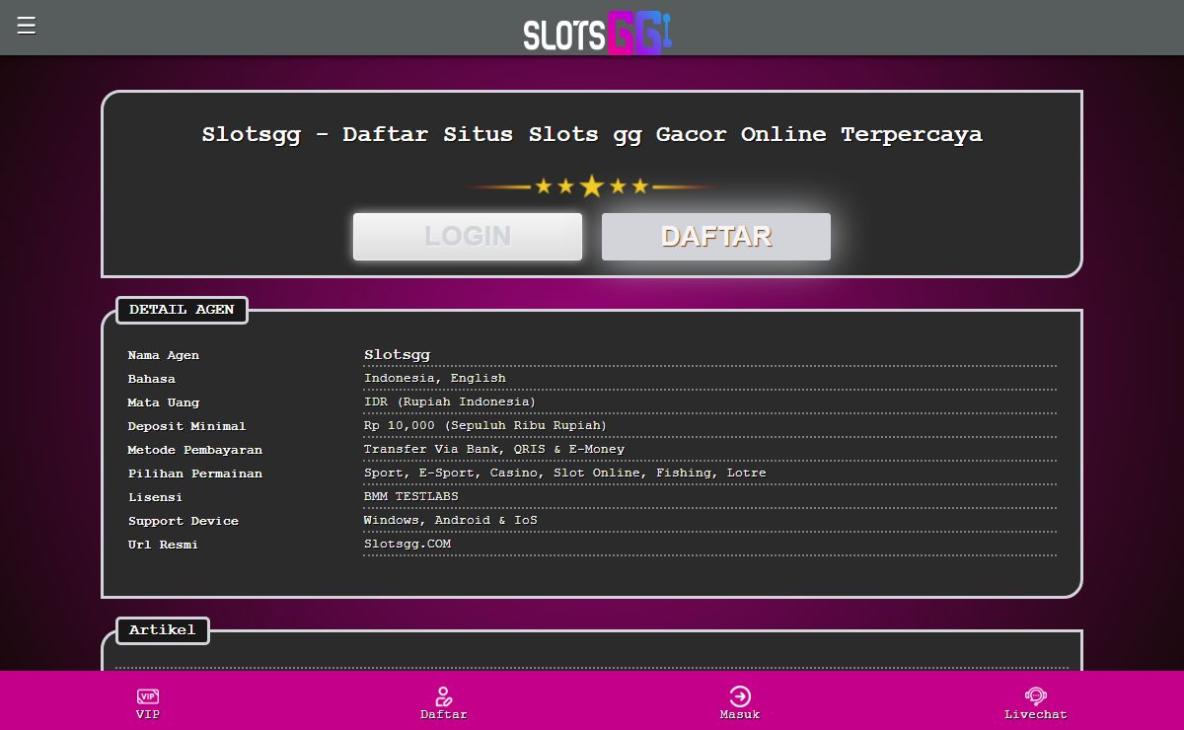Image resolution: width=1184 pixels, height=730 pixels.
Task: Click the "BMM TESTLABS" value
Action: click(410, 497)
